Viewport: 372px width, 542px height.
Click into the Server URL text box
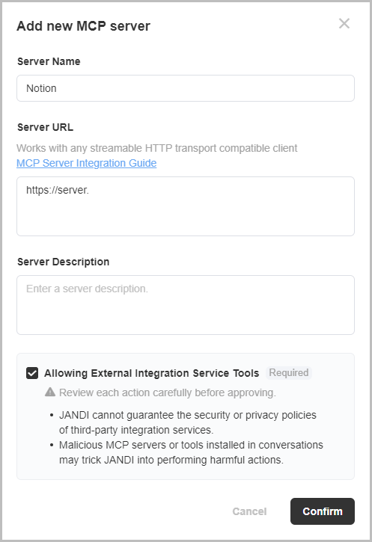tap(186, 206)
